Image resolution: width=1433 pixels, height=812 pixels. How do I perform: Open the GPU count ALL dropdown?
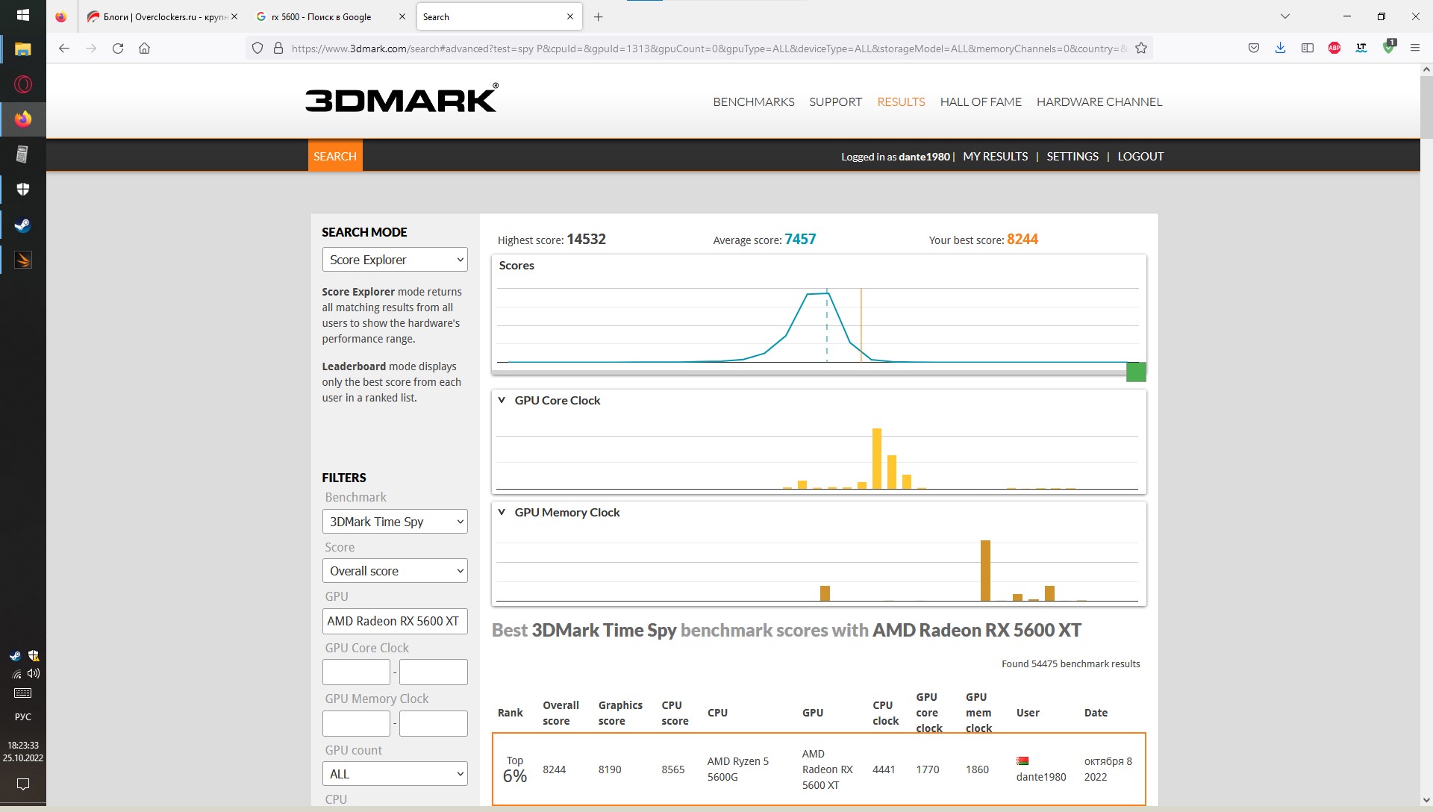tap(395, 774)
